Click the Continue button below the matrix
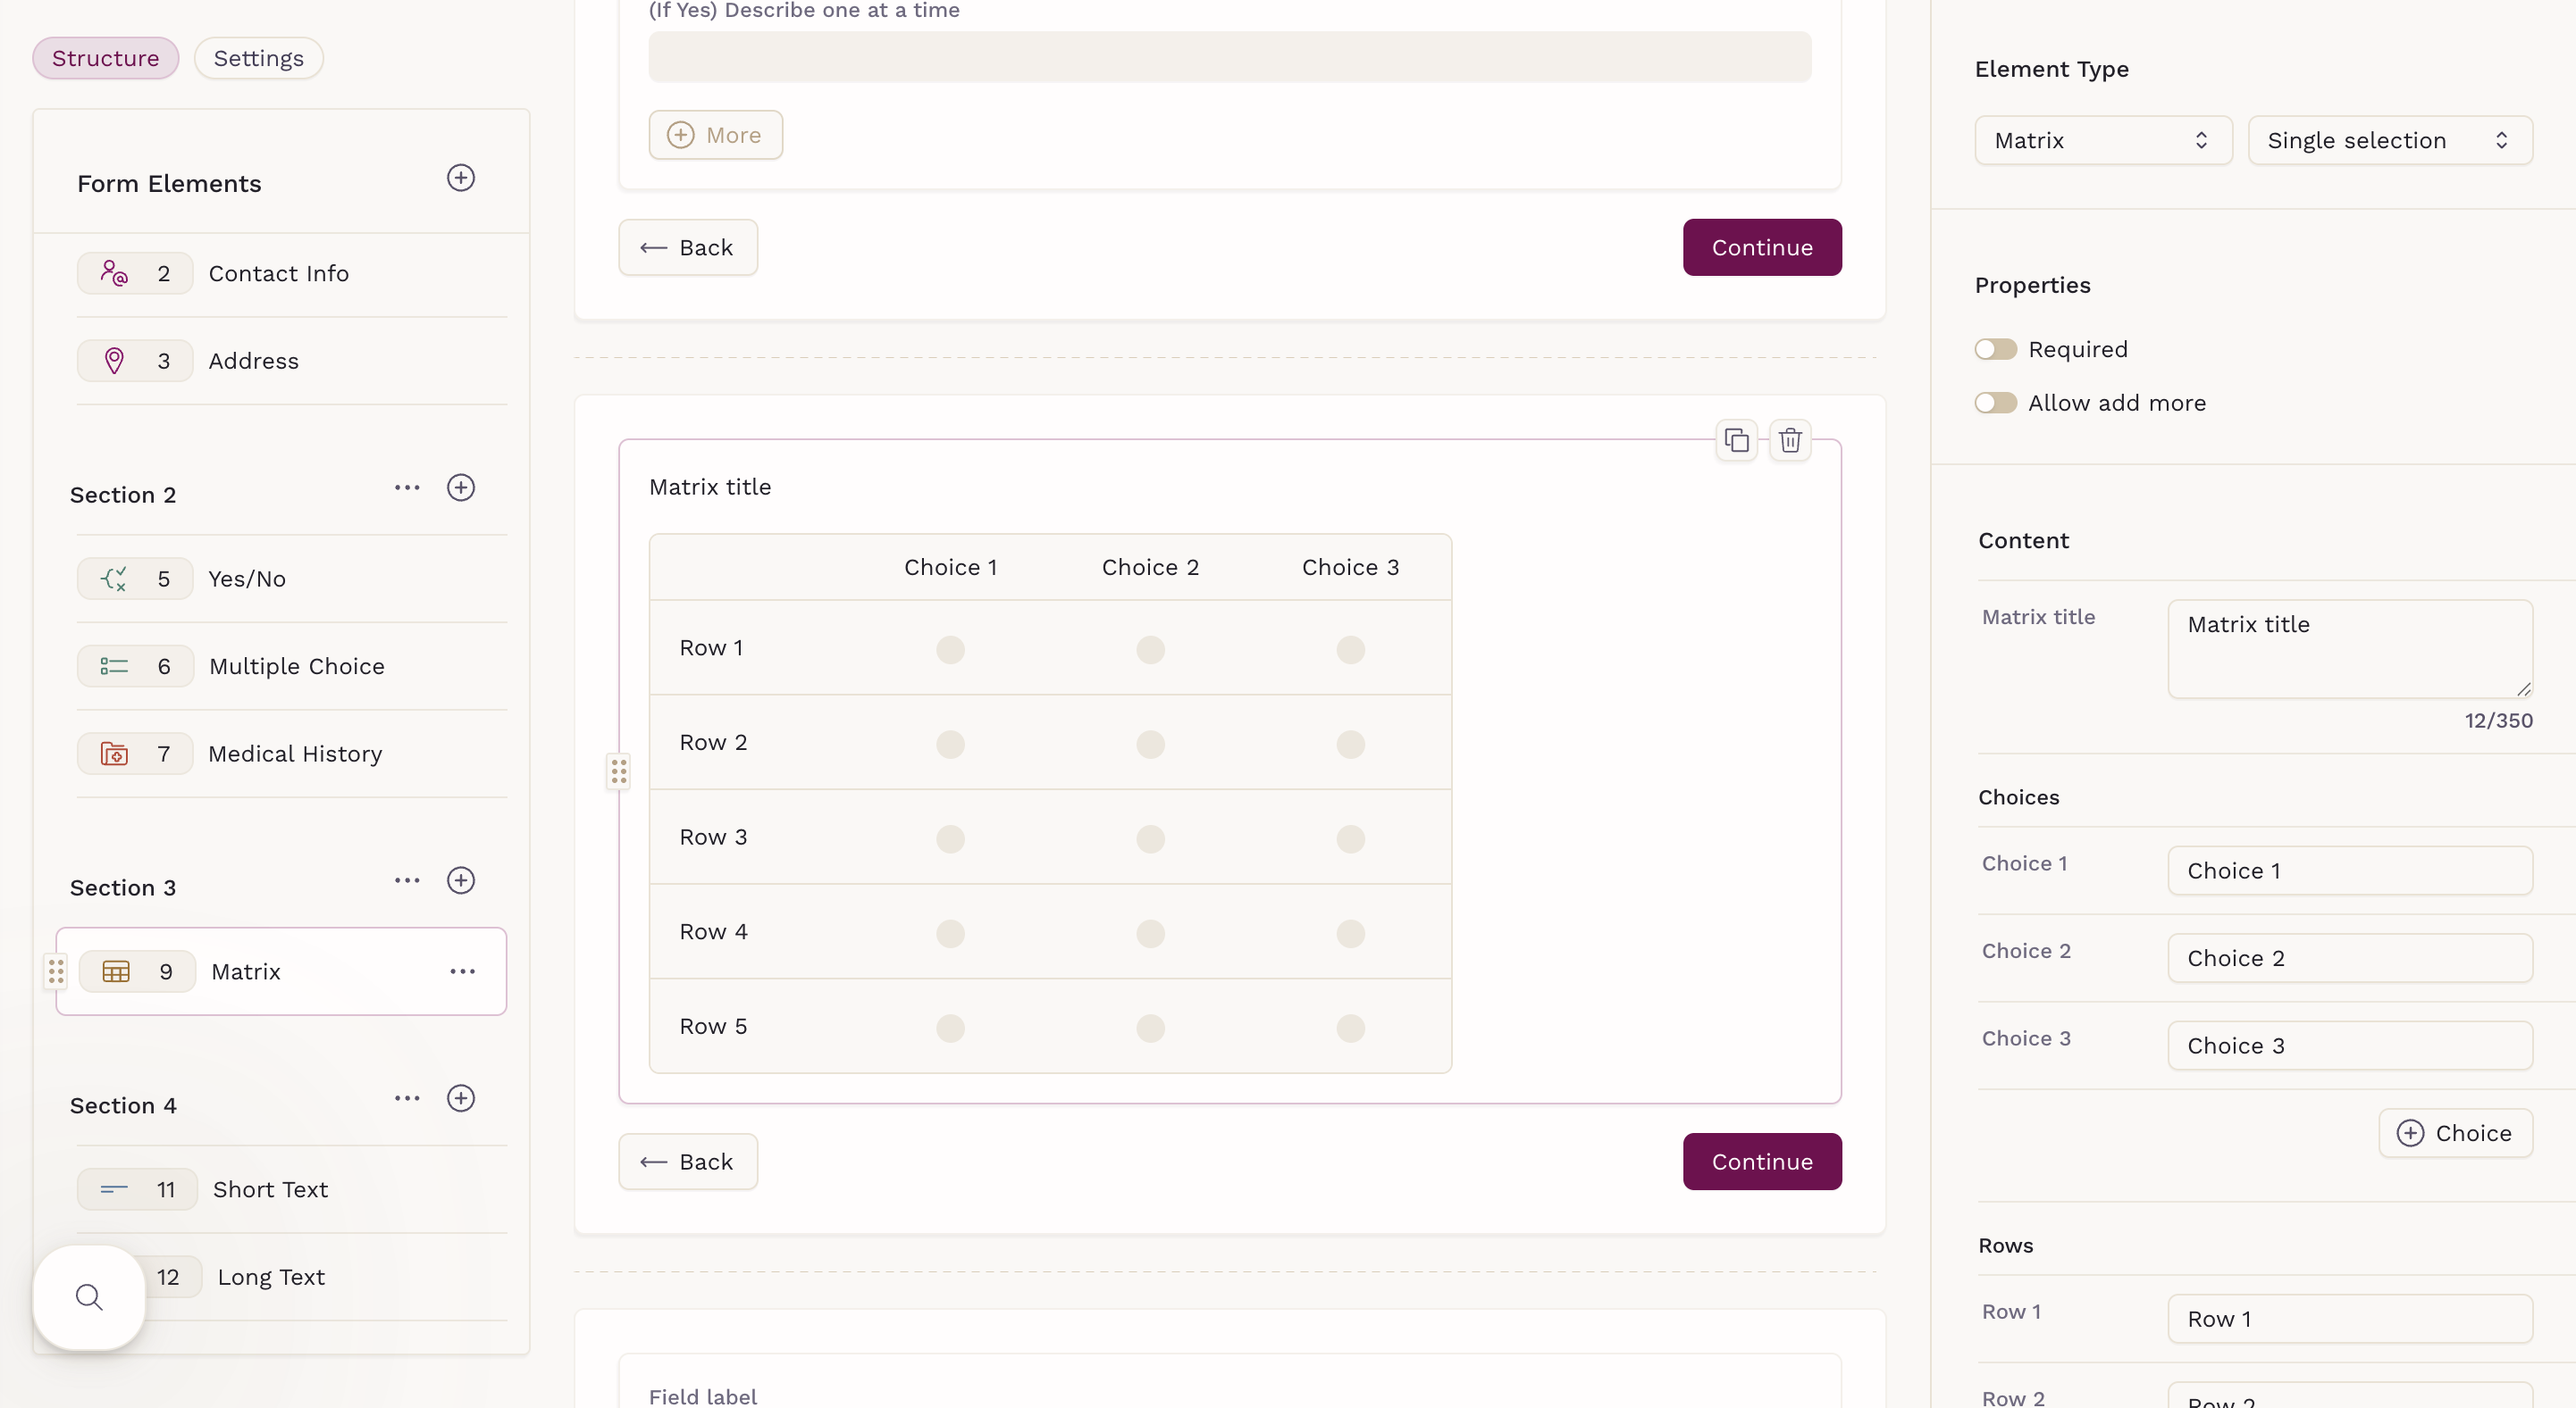2576x1408 pixels. click(1761, 1162)
